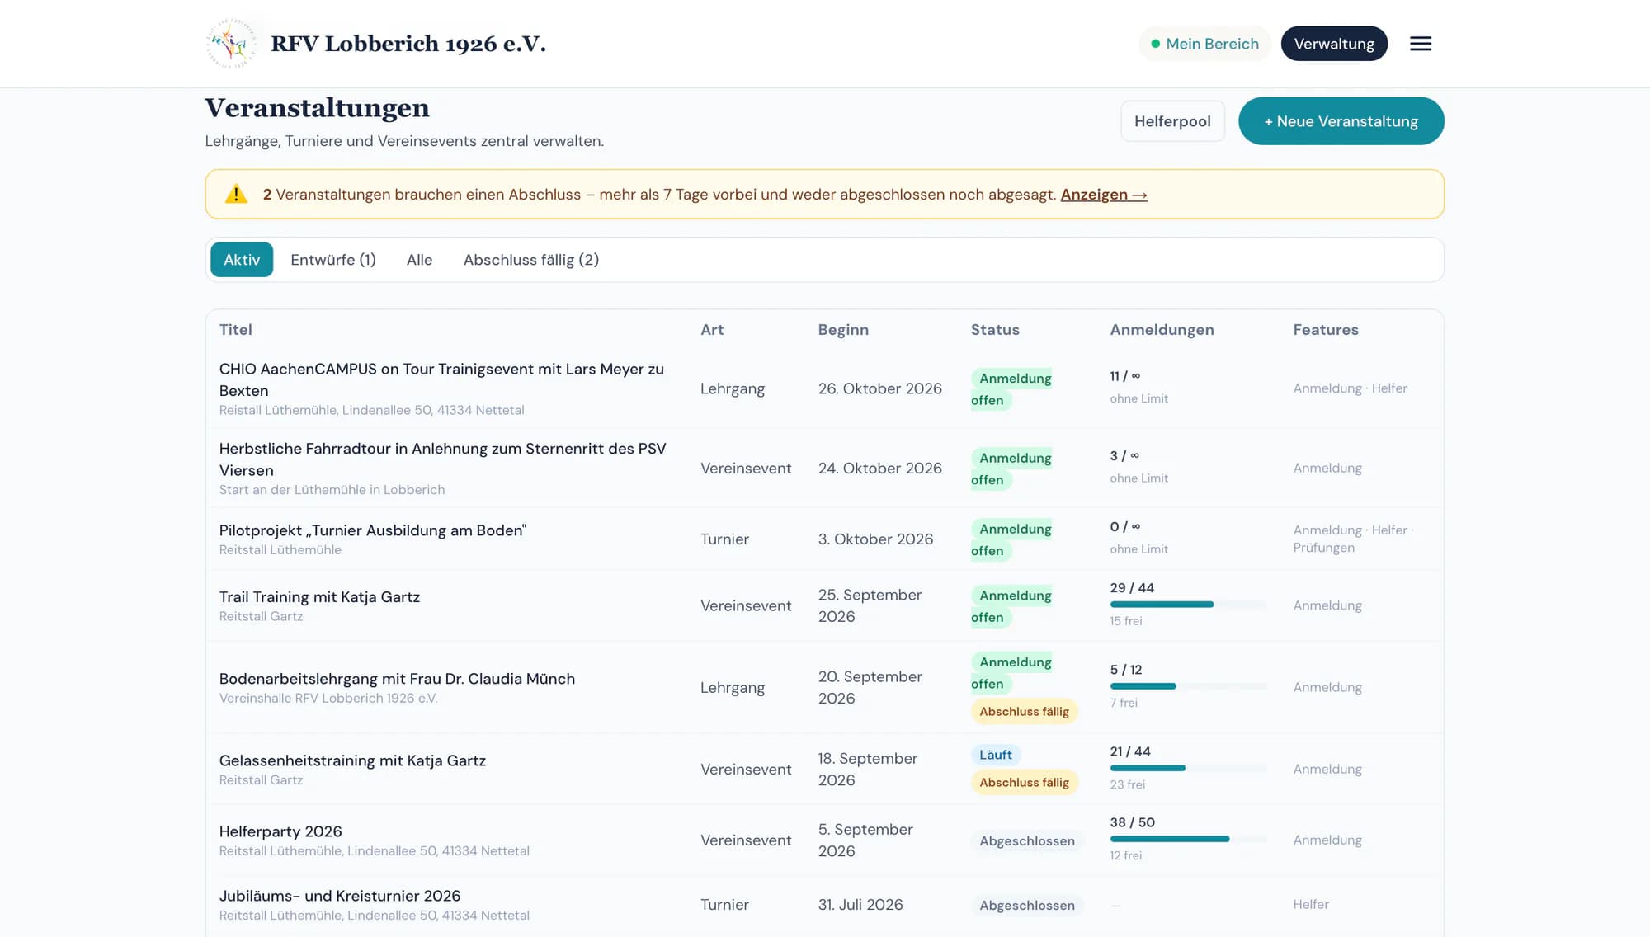Screen dimensions: 1650x937
Task: Click the 38 / 50 registration progress bar
Action: [x=1188, y=839]
